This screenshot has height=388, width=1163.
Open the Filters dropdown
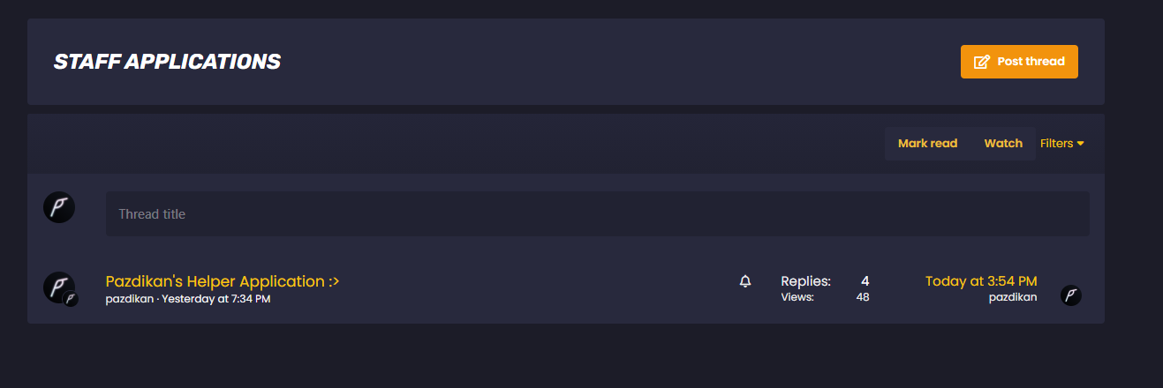click(1057, 144)
